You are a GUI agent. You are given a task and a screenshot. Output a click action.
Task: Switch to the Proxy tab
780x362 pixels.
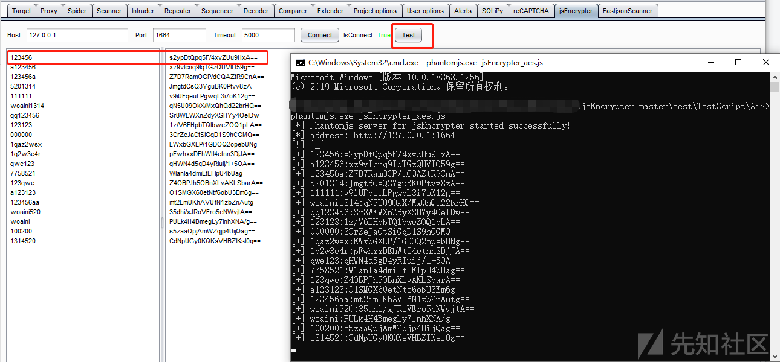(50, 11)
